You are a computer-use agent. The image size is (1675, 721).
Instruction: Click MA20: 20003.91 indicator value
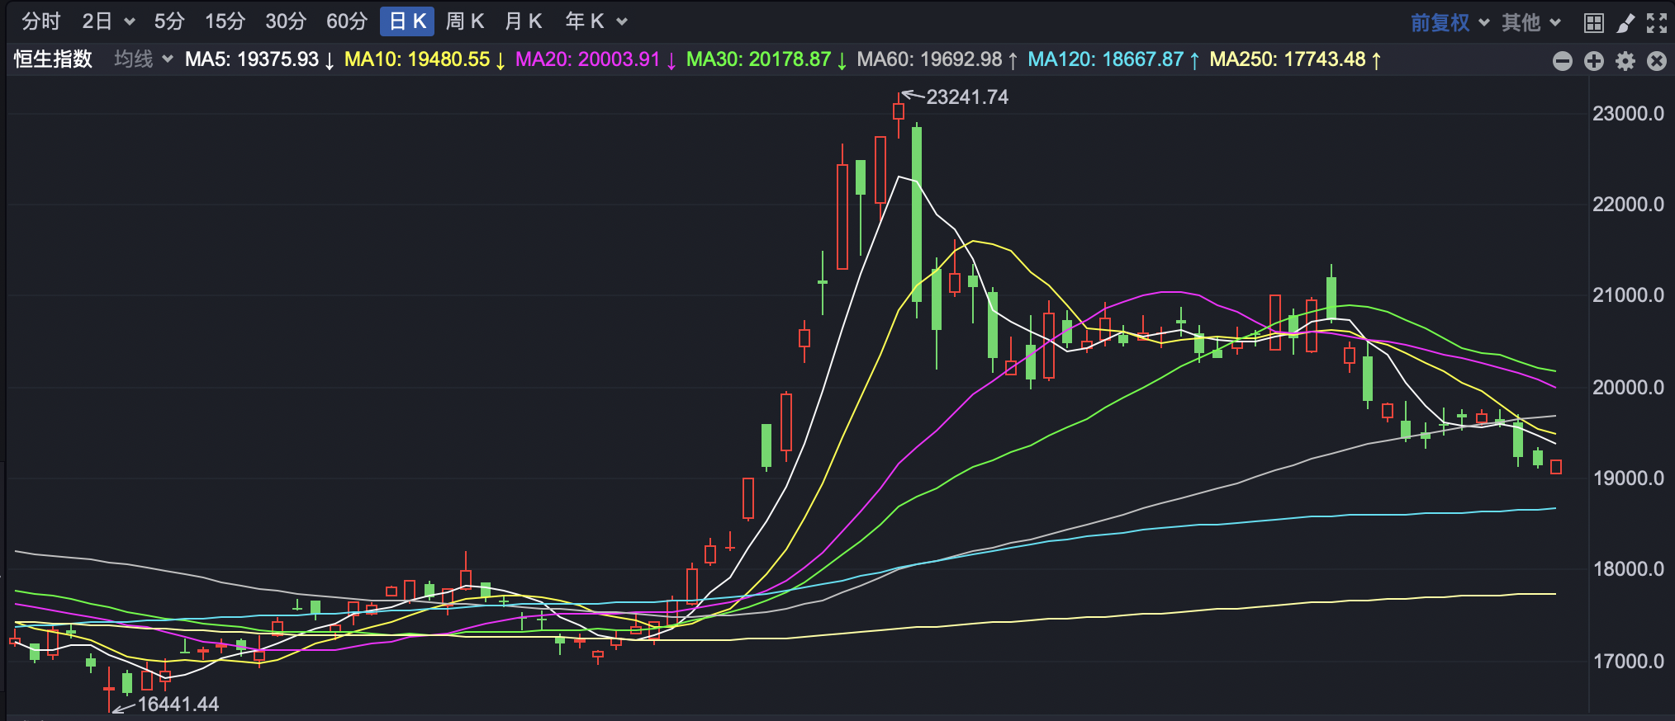[596, 59]
